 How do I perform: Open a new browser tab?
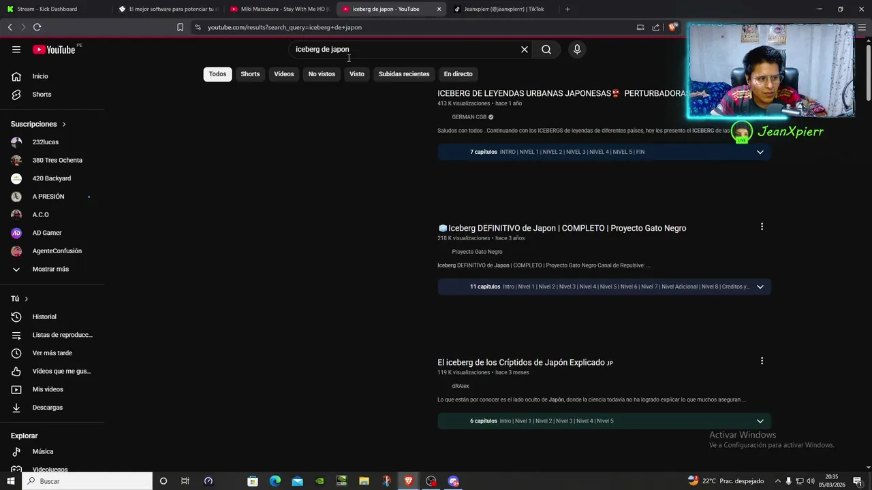(x=567, y=9)
